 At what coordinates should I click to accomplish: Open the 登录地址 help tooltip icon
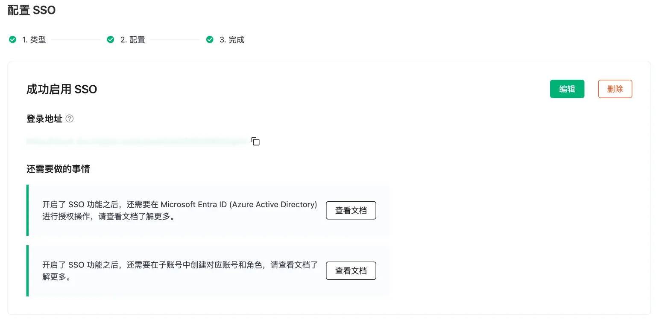[x=69, y=119]
